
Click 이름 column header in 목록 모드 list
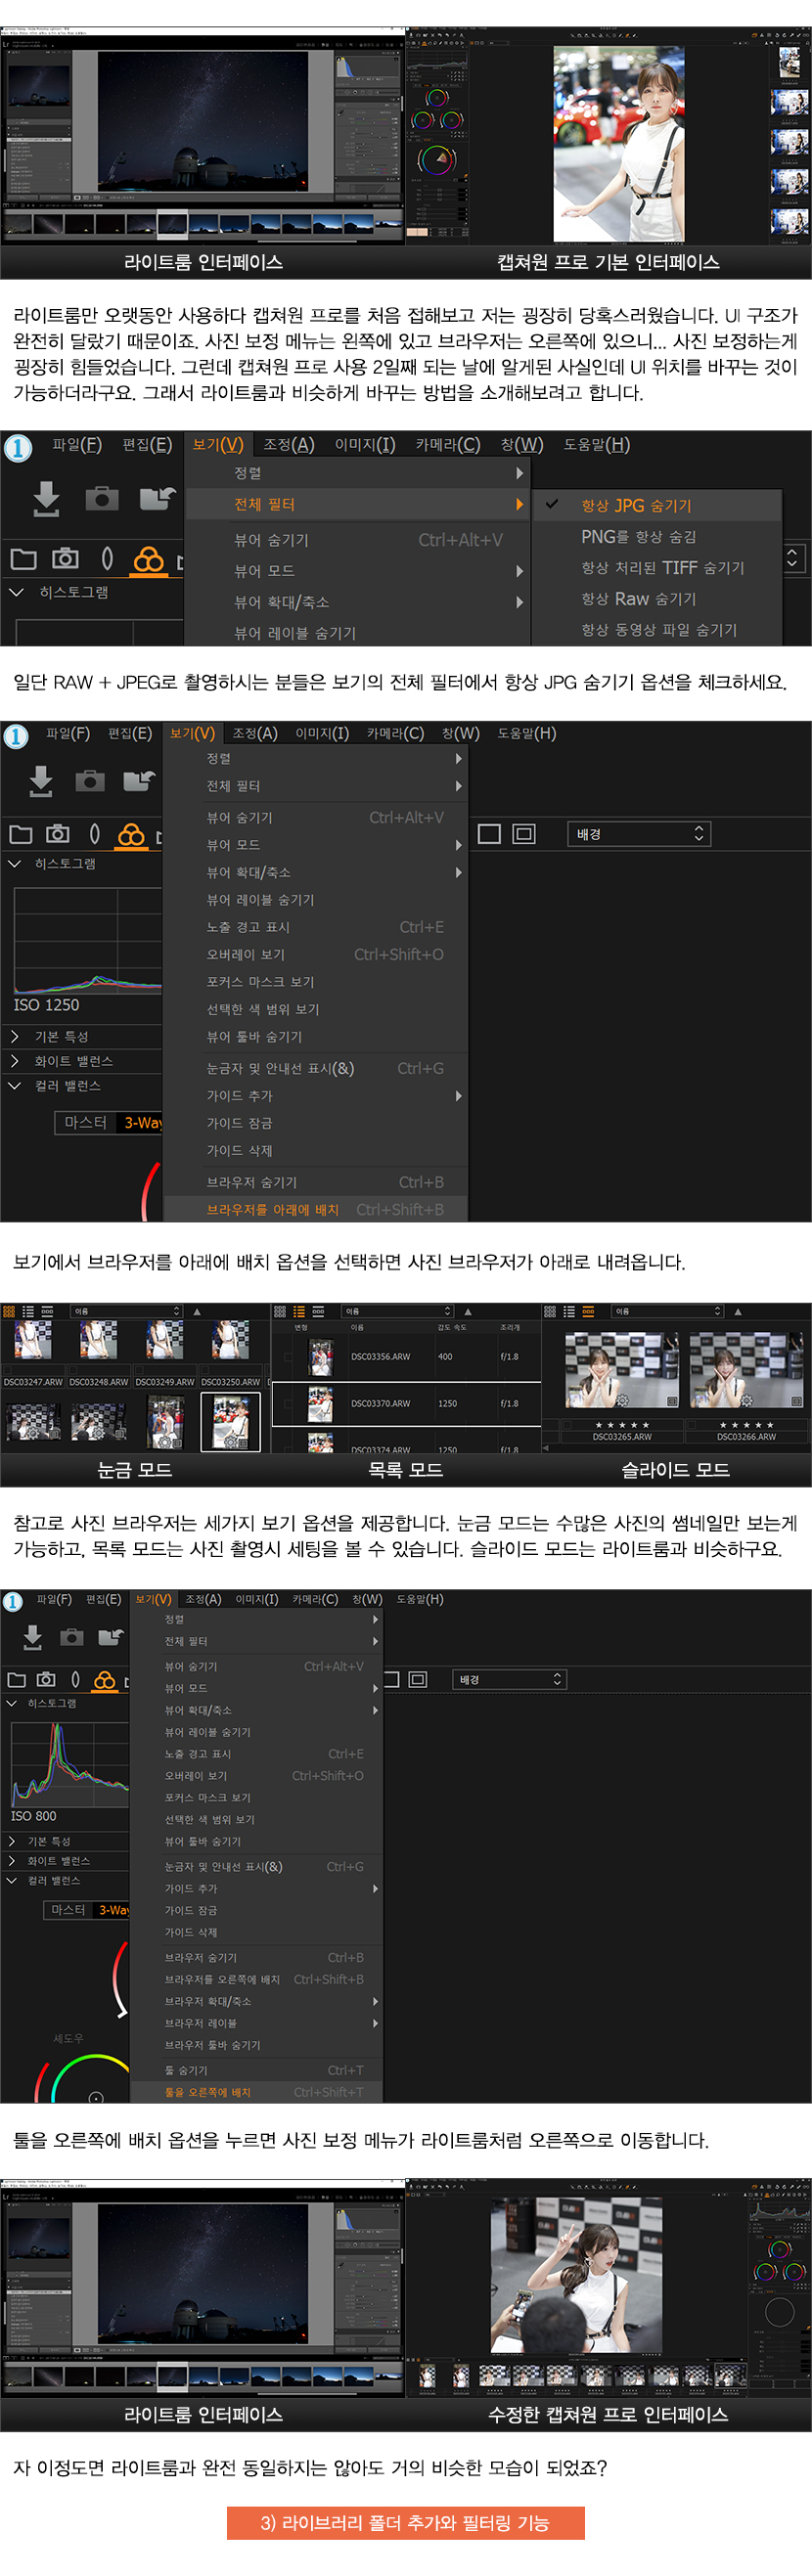point(357,1327)
